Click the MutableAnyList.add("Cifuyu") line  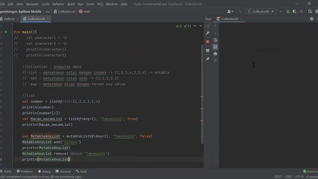click(x=52, y=142)
